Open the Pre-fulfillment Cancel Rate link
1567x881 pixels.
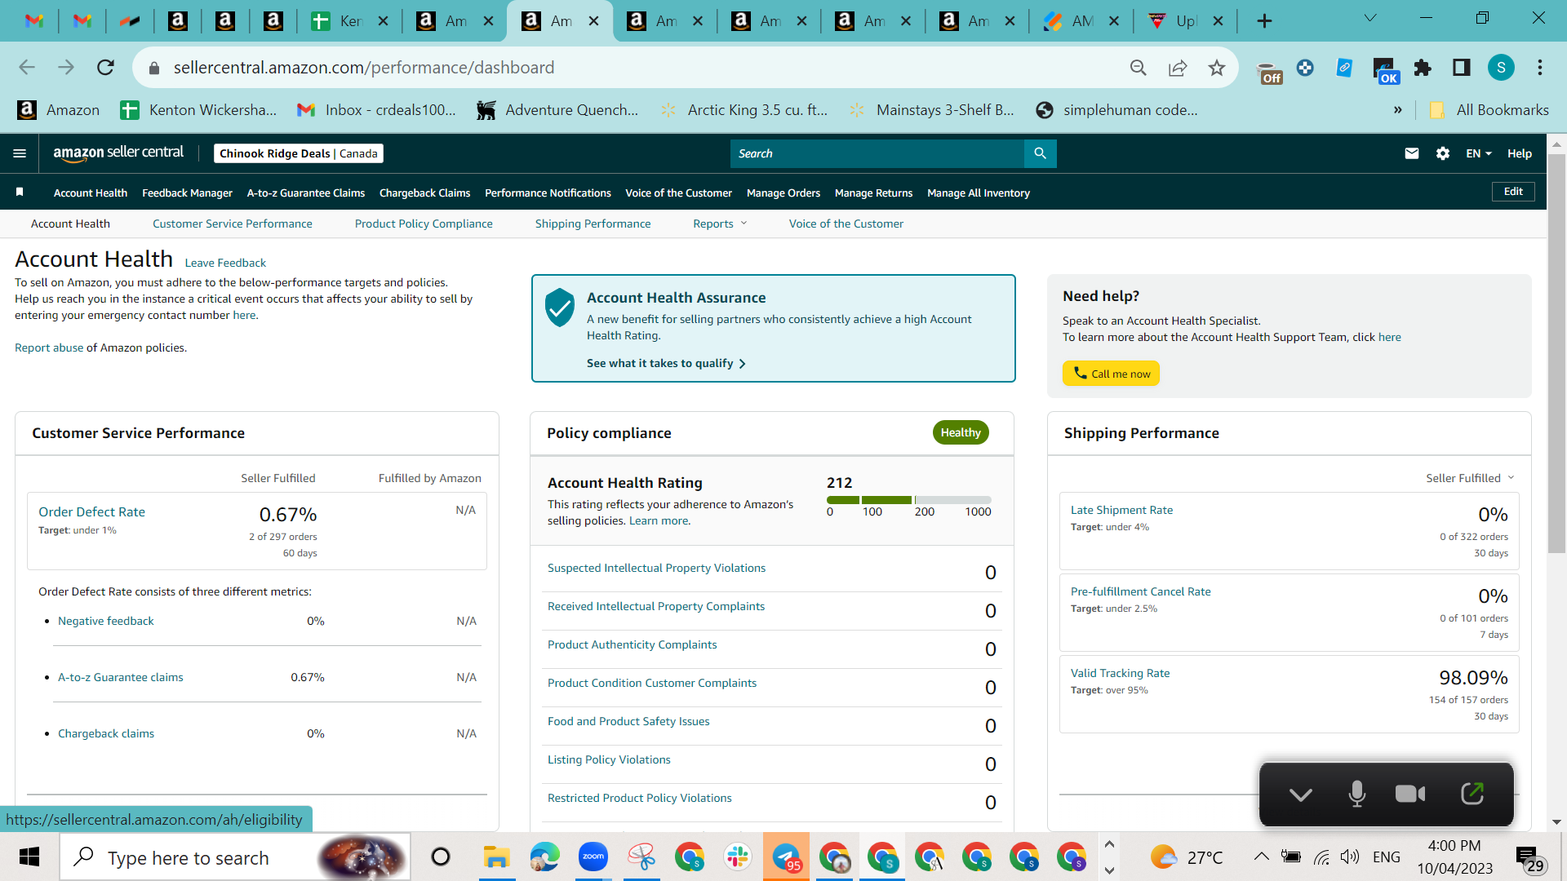(1140, 591)
